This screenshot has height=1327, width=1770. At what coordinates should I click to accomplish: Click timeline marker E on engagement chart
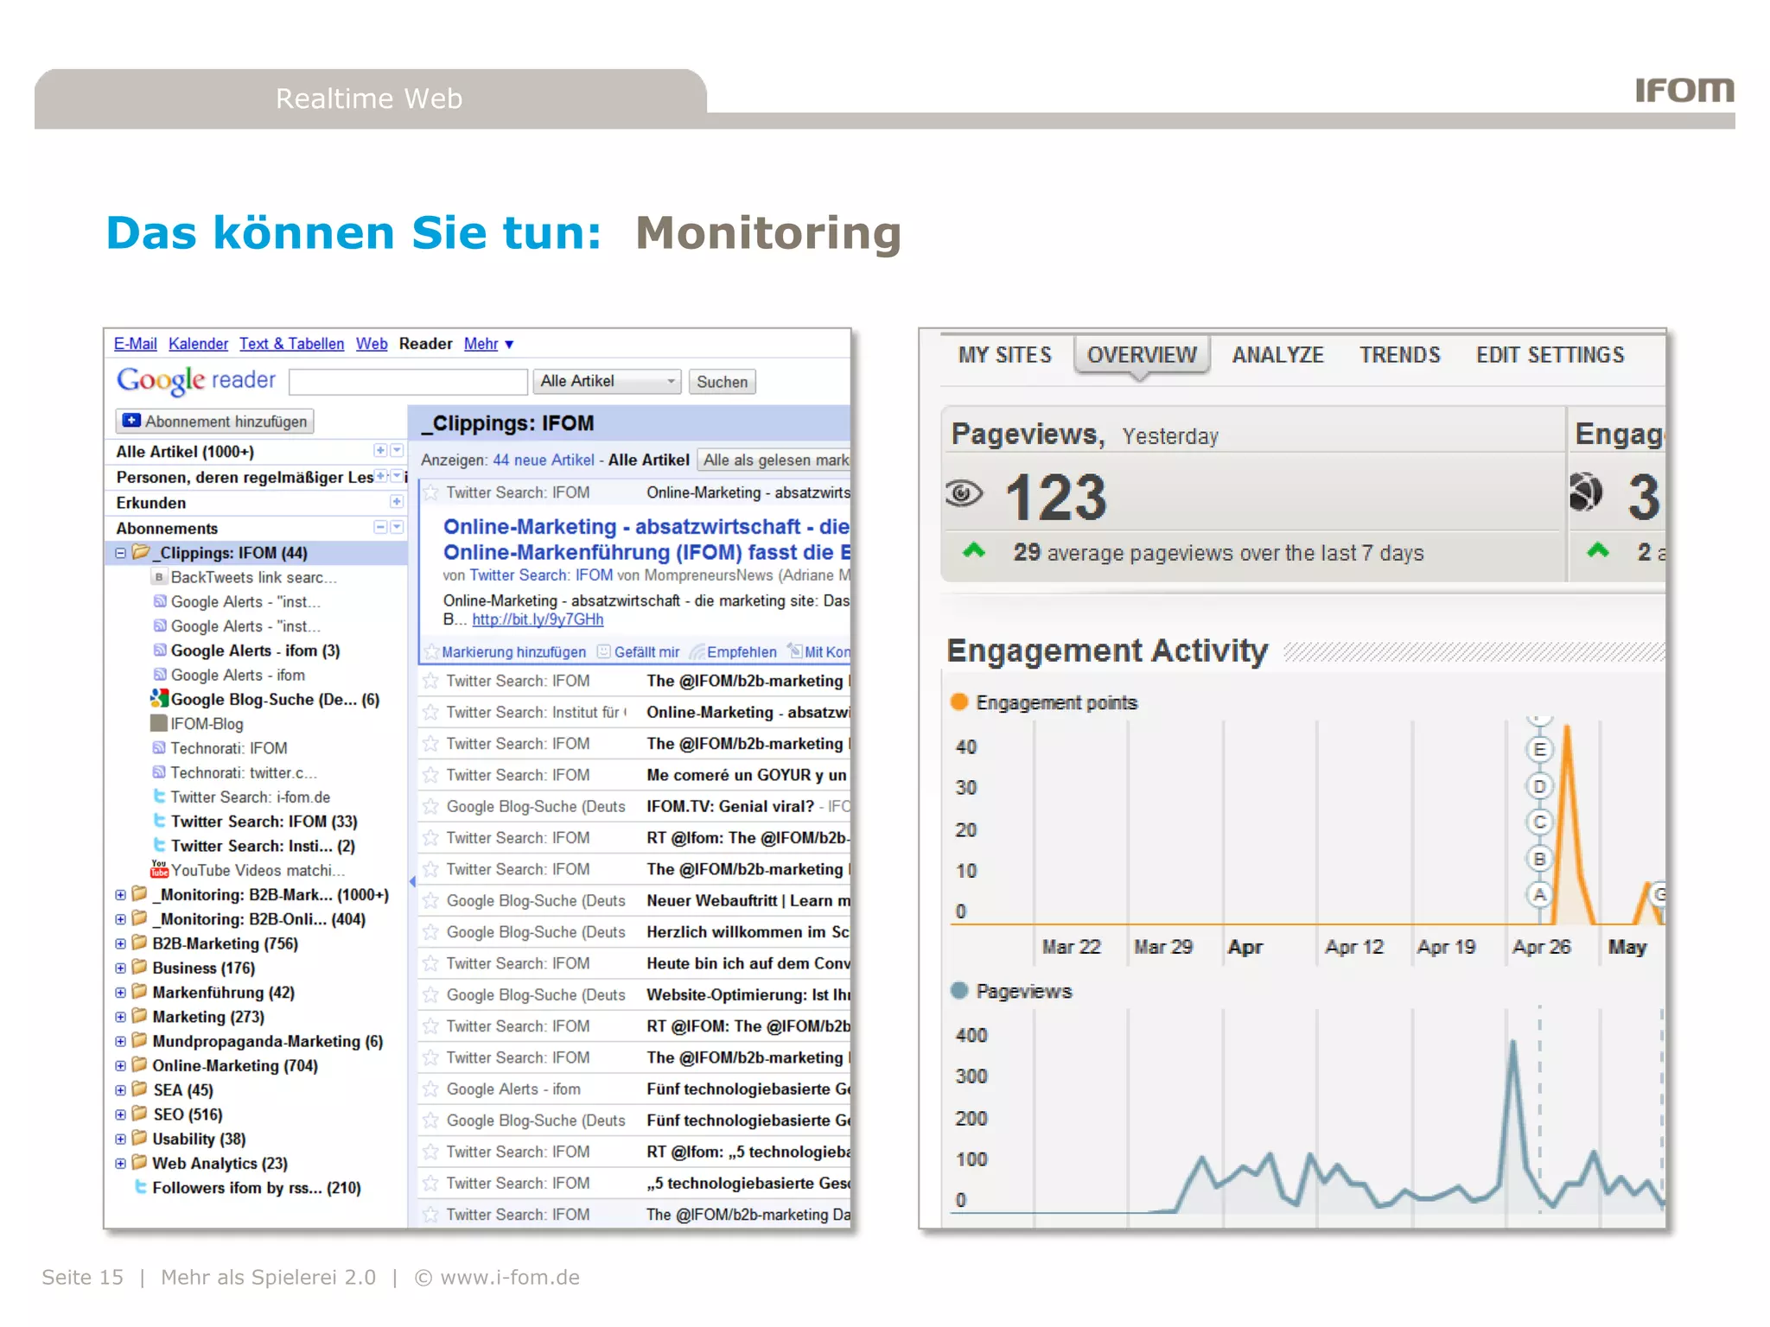point(1539,750)
